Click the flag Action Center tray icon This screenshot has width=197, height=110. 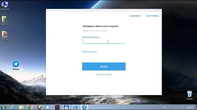[x=176, y=107]
